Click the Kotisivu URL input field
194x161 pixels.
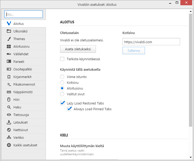tap(151, 42)
